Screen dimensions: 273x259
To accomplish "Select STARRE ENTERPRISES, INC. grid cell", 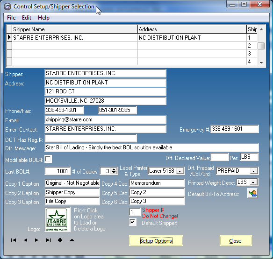I will 75,37.
